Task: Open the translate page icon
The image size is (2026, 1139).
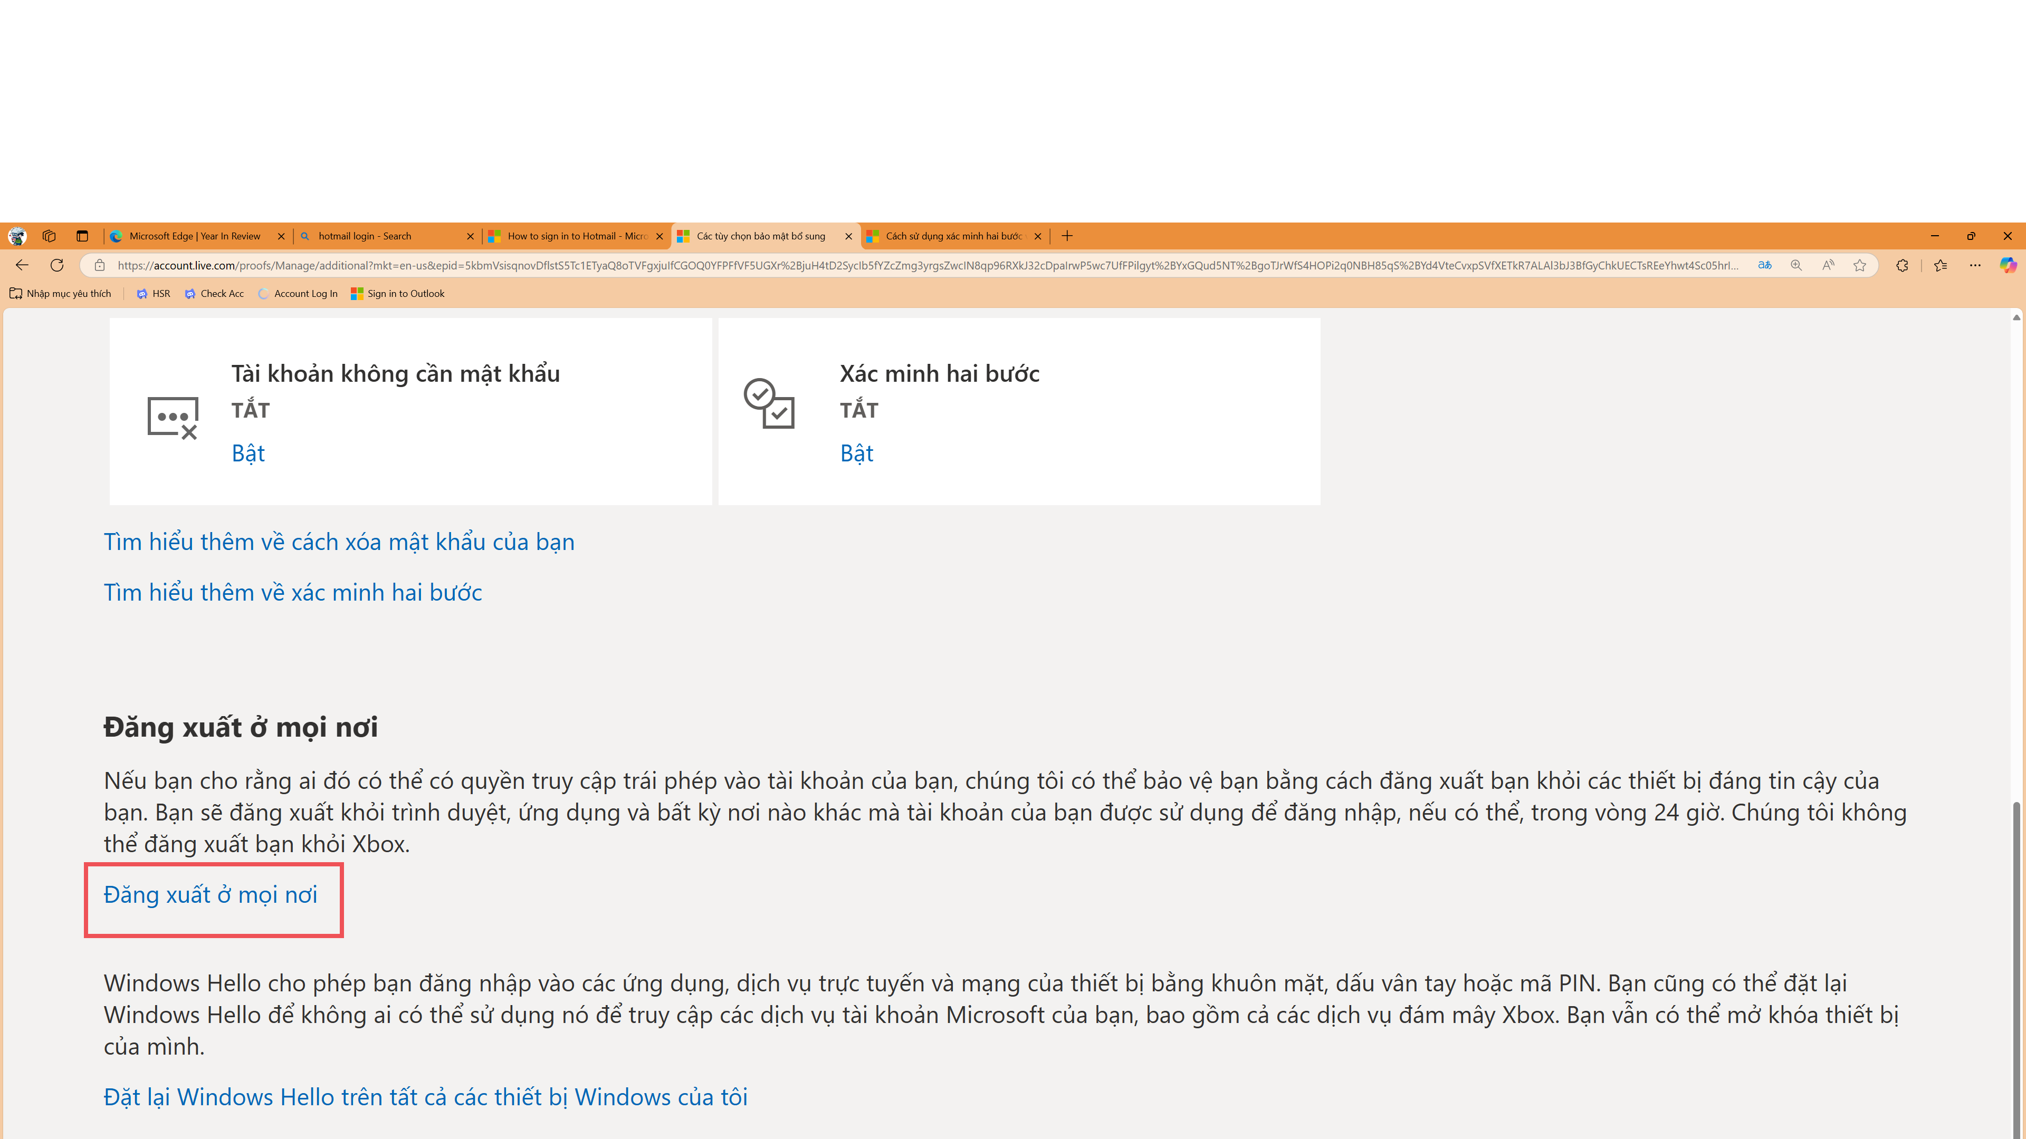Action: coord(1765,266)
